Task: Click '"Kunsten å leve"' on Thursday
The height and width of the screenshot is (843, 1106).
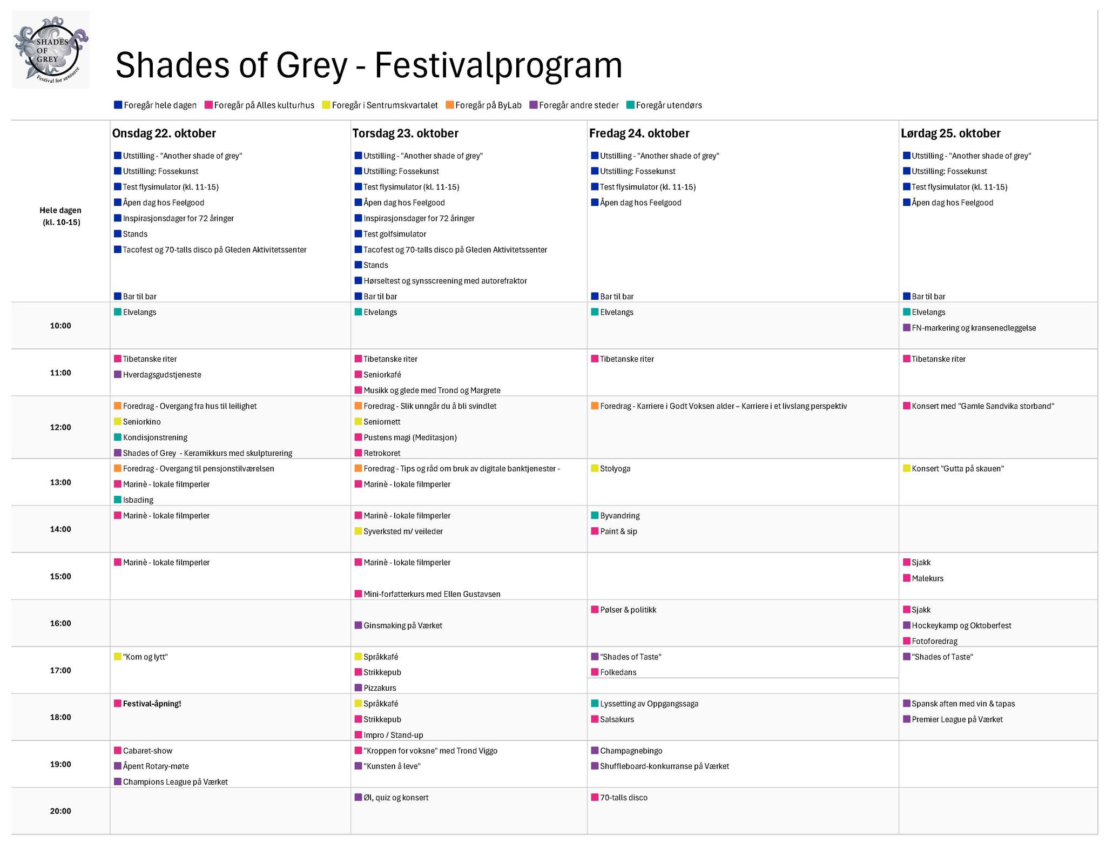Action: 392,766
